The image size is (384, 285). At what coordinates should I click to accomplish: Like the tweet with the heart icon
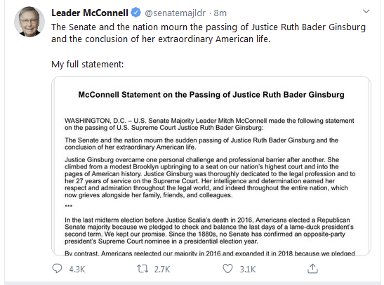pyautogui.click(x=227, y=269)
